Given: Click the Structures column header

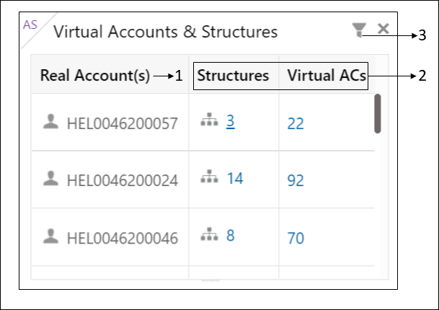Looking at the screenshot, I should (x=234, y=75).
